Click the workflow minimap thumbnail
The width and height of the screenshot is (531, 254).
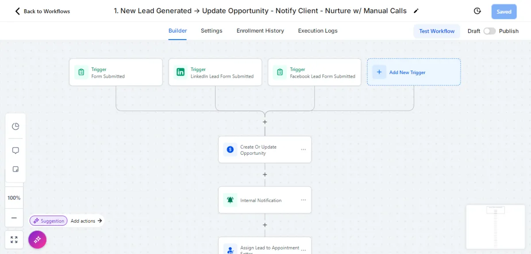[x=495, y=227]
